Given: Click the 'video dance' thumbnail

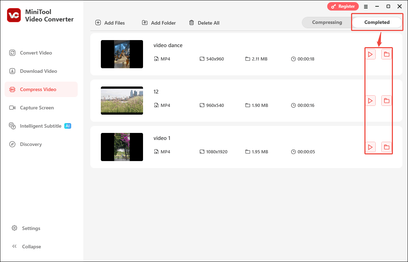Looking at the screenshot, I should pos(122,54).
